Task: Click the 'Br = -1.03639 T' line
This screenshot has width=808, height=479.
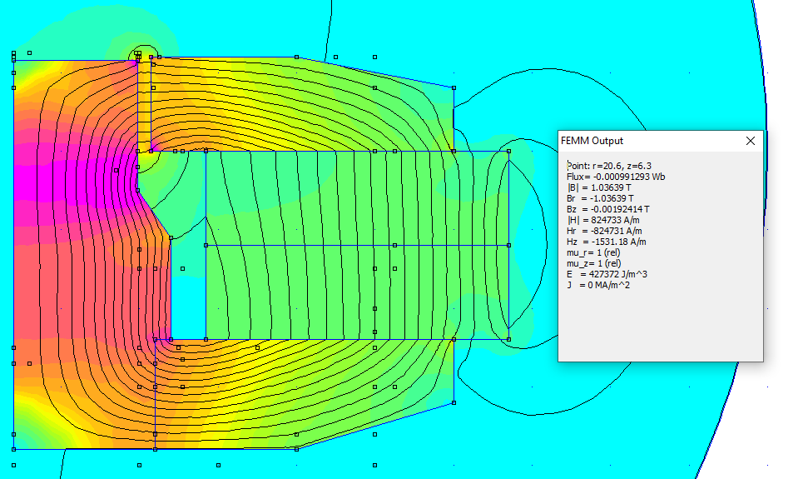Action: click(x=600, y=198)
